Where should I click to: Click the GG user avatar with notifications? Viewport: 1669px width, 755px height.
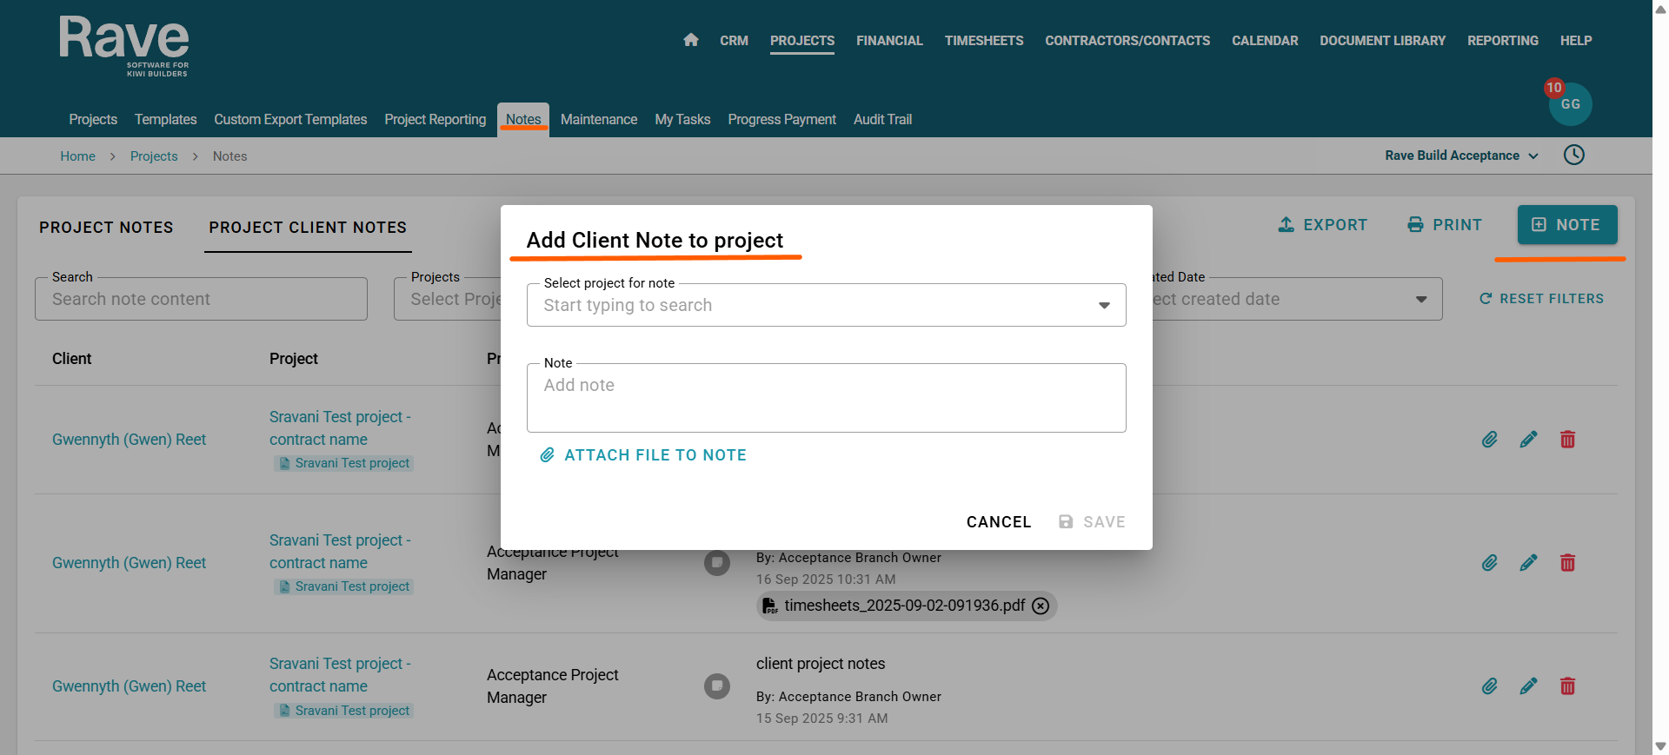coord(1570,103)
